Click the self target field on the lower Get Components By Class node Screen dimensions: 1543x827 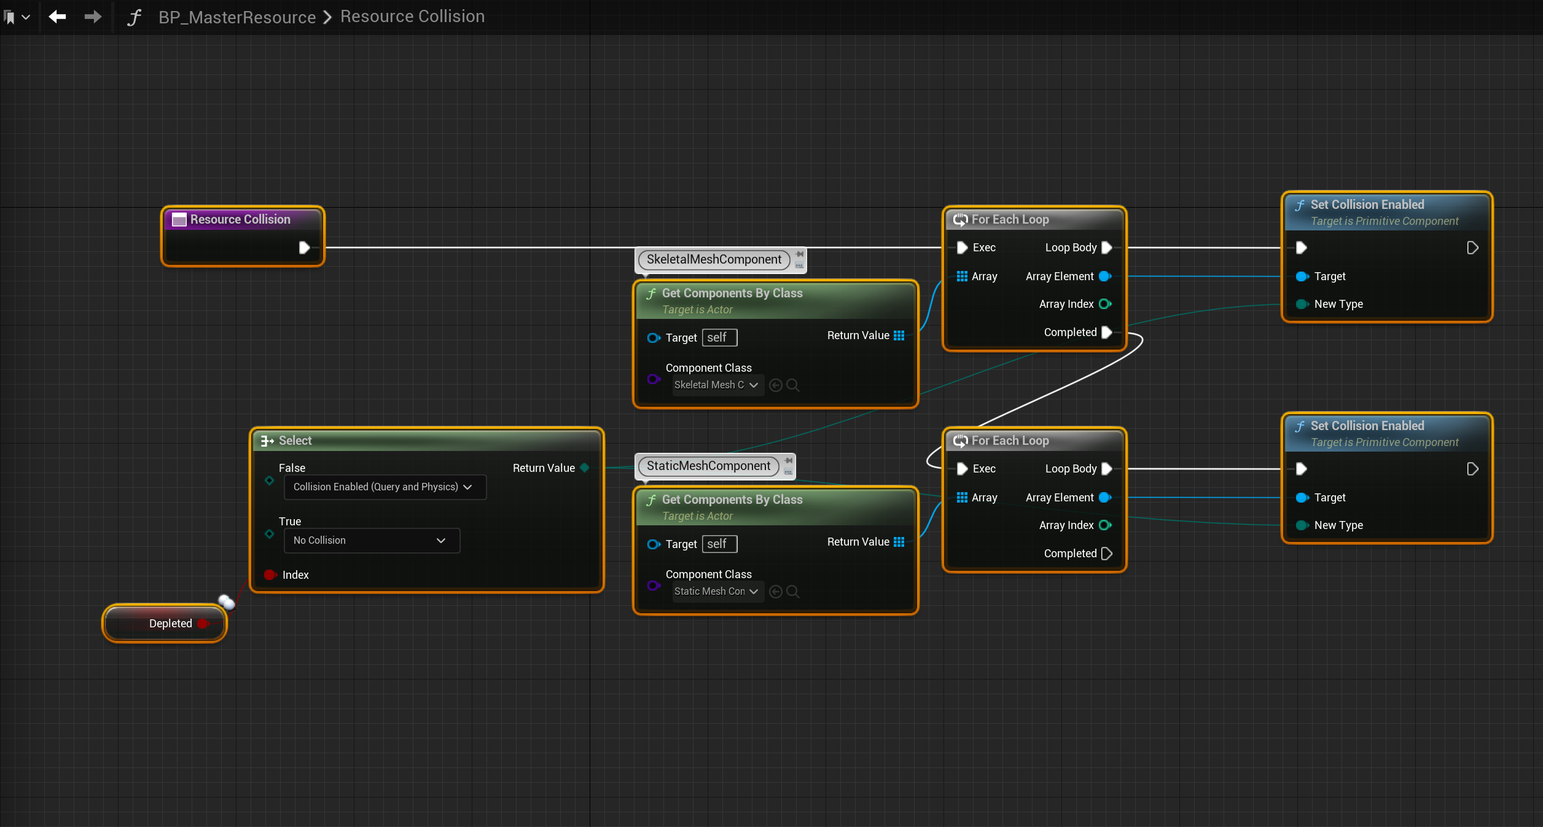(x=719, y=544)
